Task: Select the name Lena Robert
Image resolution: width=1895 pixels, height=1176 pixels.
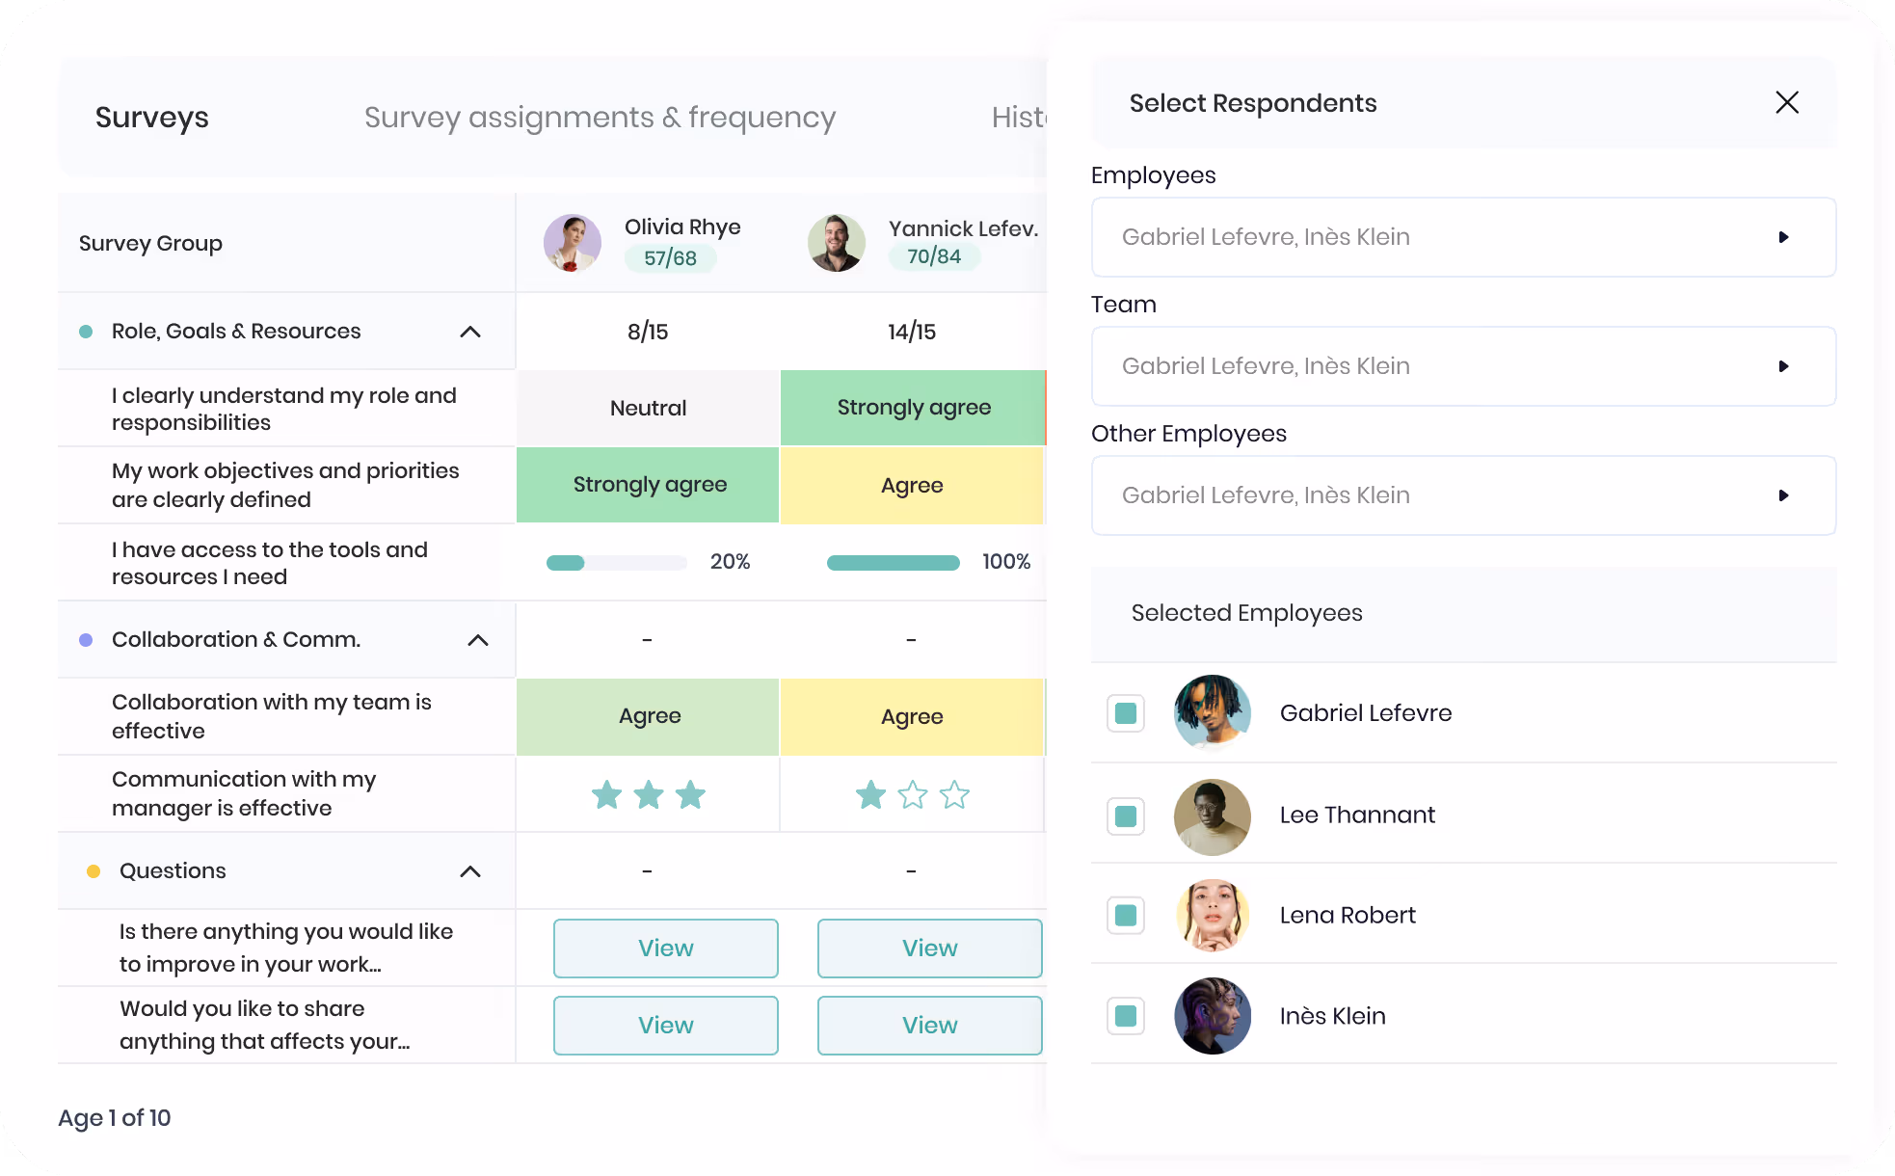Action: [1348, 916]
